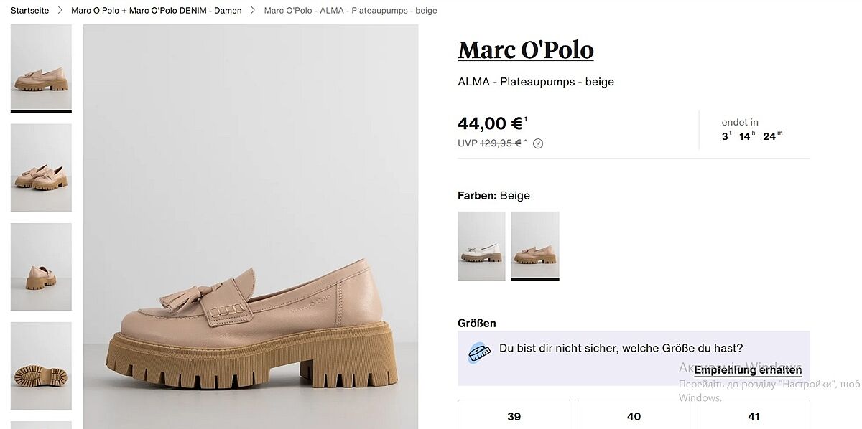Click the UVP info question mark icon
The width and height of the screenshot is (862, 429).
coord(538,143)
